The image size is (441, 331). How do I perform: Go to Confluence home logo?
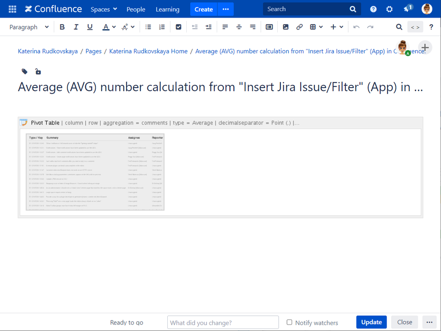tap(53, 9)
